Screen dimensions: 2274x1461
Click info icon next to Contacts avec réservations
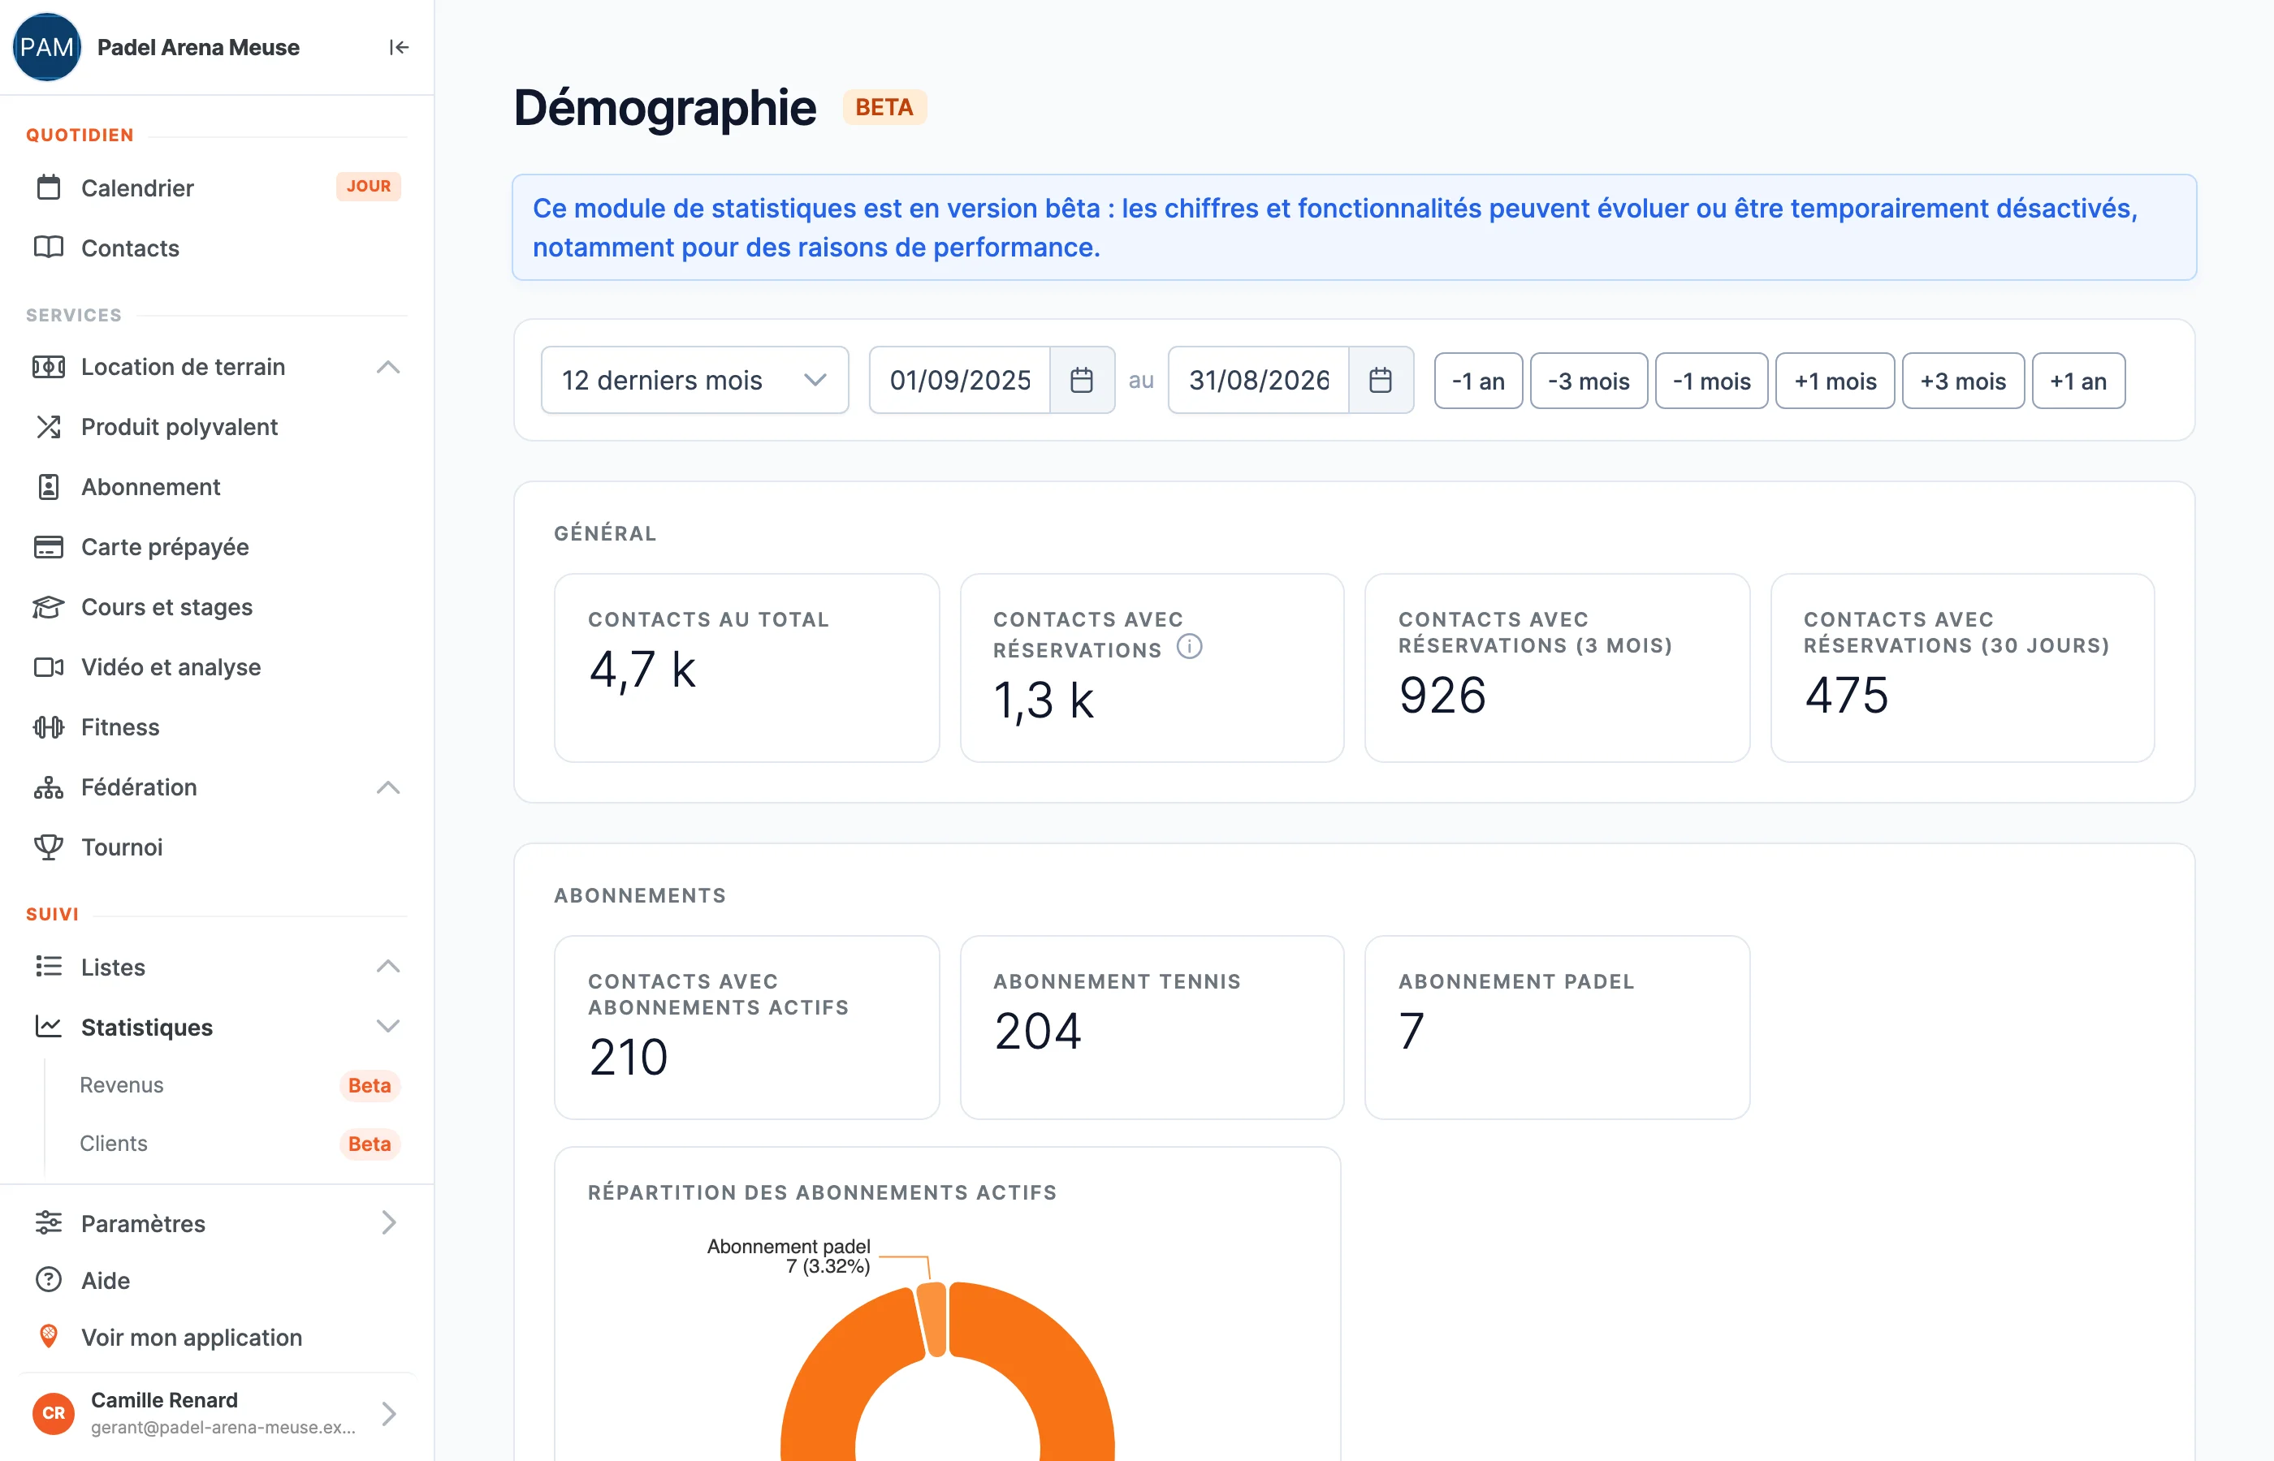(x=1189, y=647)
